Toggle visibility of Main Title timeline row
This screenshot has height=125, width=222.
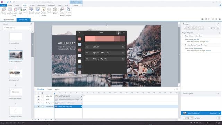pos(39,96)
